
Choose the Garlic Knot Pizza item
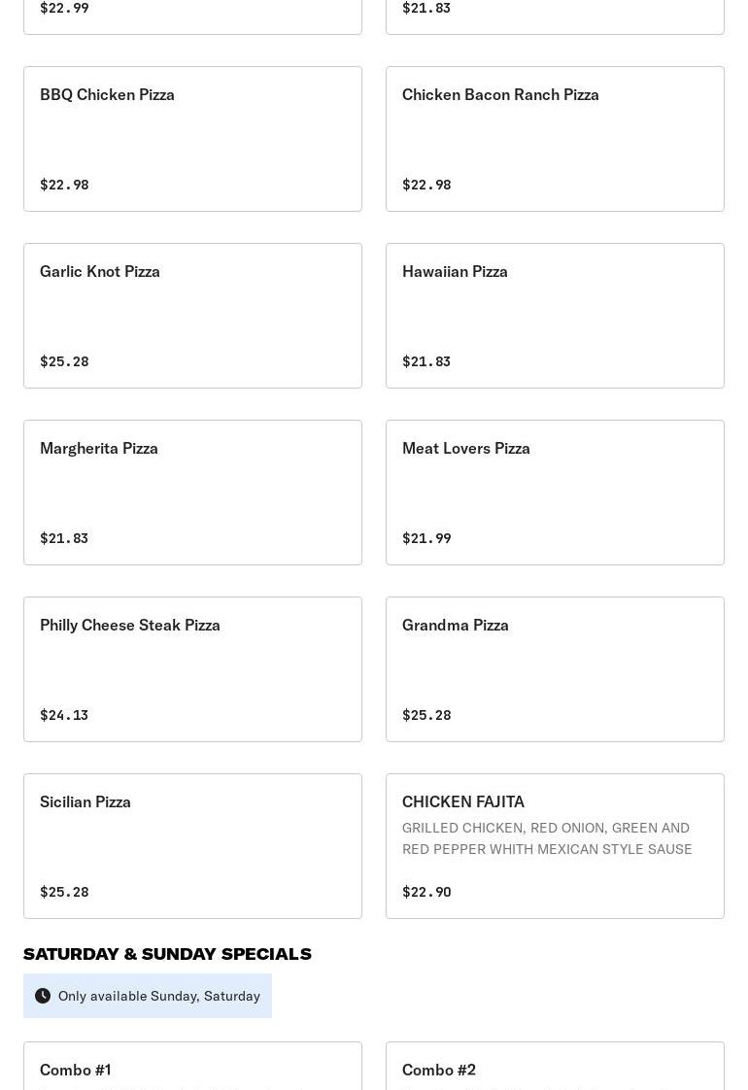[192, 316]
